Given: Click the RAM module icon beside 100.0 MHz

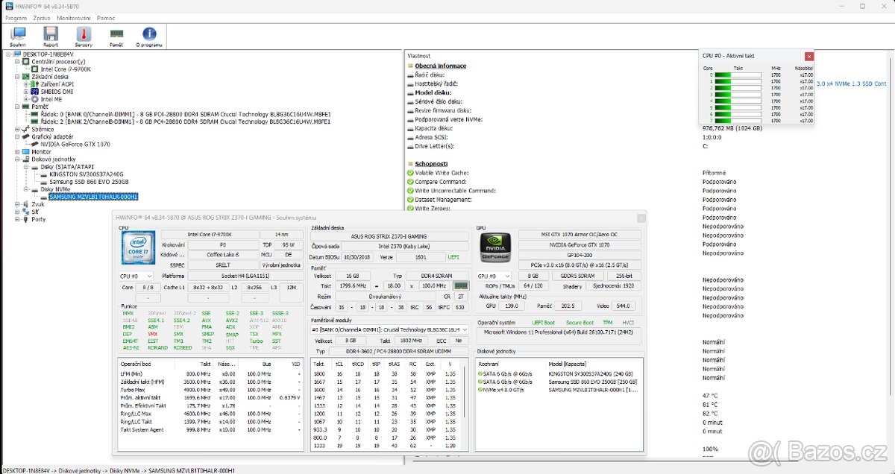Looking at the screenshot, I should tap(462, 285).
